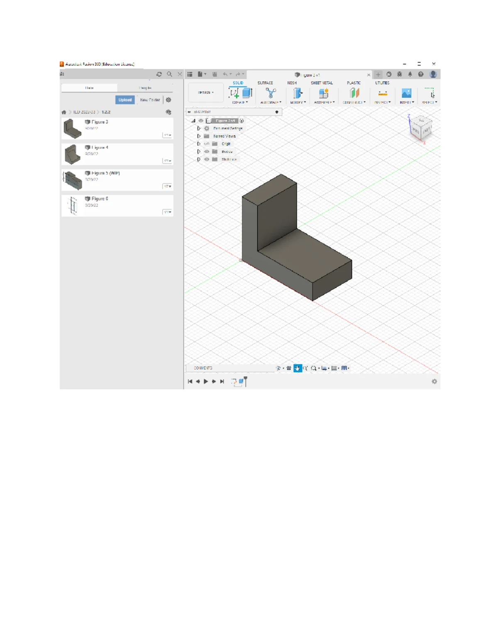Select the Press Pull modify icon

298,93
